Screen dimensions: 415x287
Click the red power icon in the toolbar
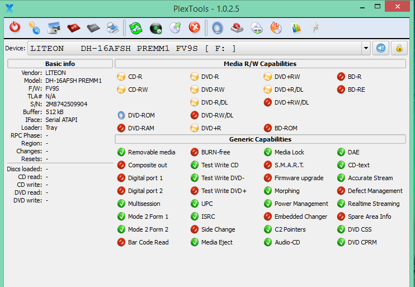tap(15, 27)
